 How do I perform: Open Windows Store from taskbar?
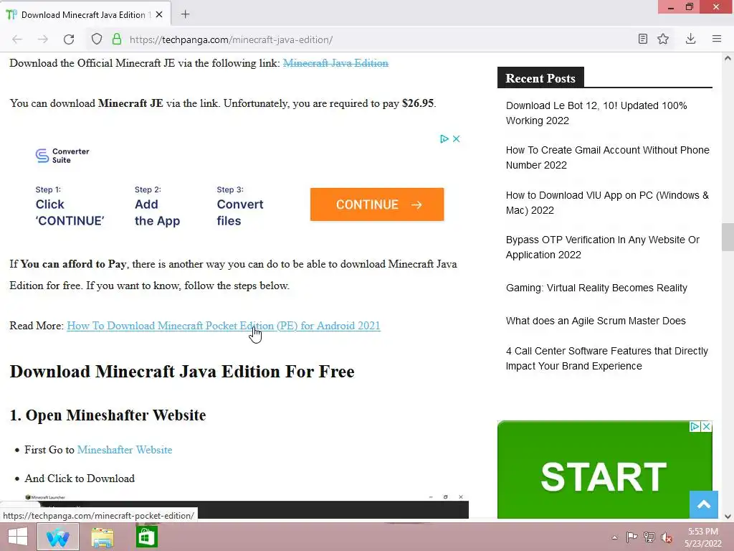click(146, 537)
